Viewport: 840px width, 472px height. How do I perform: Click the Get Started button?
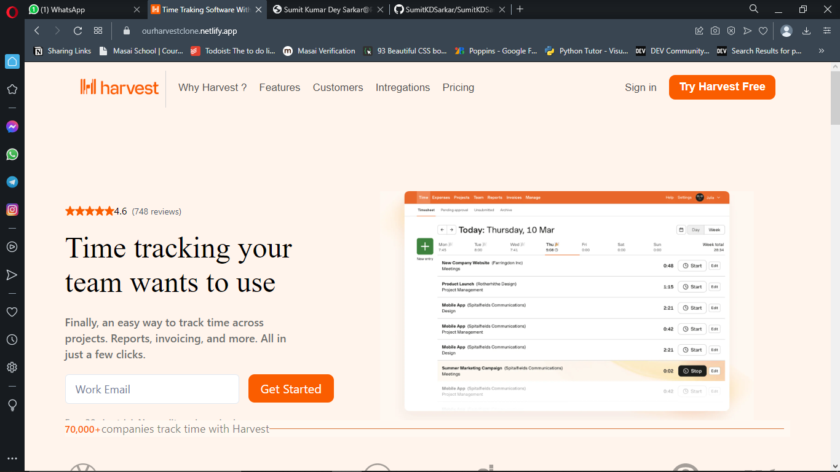(291, 388)
